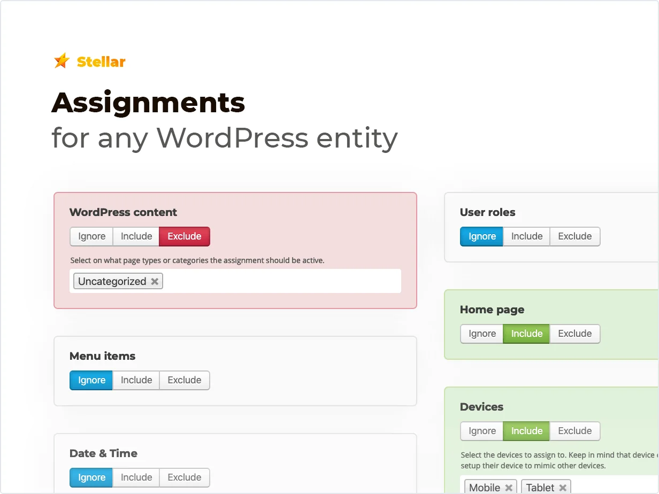Exclude the Date & Time assignment
This screenshot has height=494, width=659.
(184, 477)
